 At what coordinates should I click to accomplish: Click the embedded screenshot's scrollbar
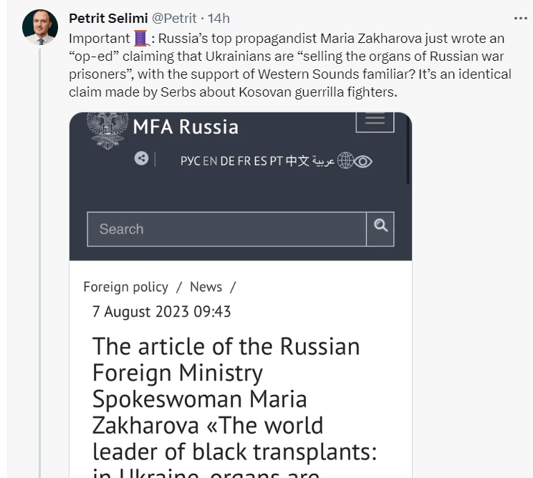[x=408, y=150]
